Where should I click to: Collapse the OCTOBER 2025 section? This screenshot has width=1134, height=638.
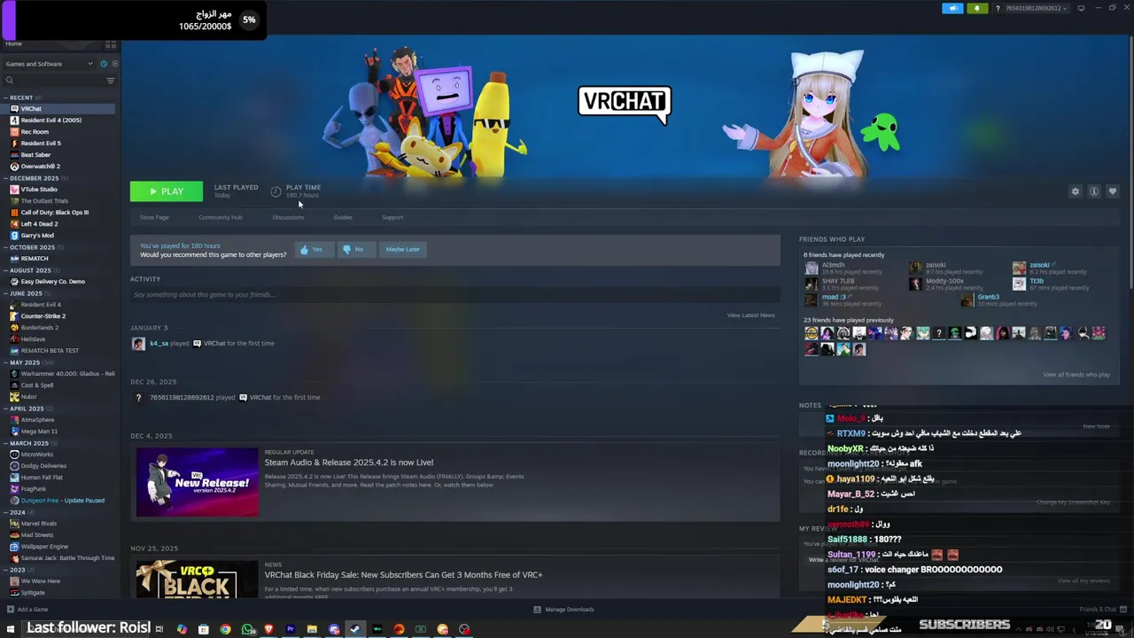[5, 247]
